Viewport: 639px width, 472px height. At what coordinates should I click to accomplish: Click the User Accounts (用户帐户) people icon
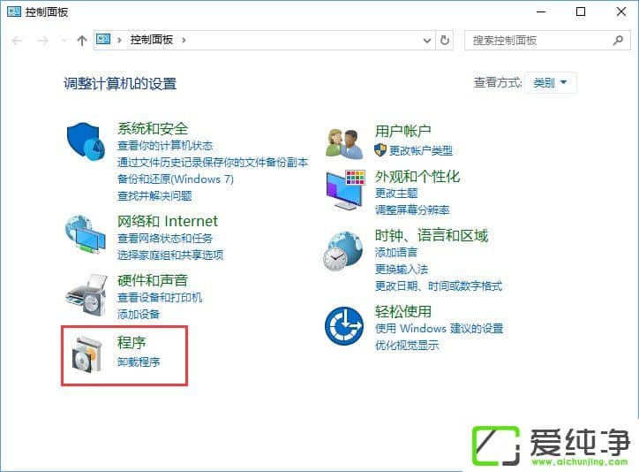click(343, 141)
